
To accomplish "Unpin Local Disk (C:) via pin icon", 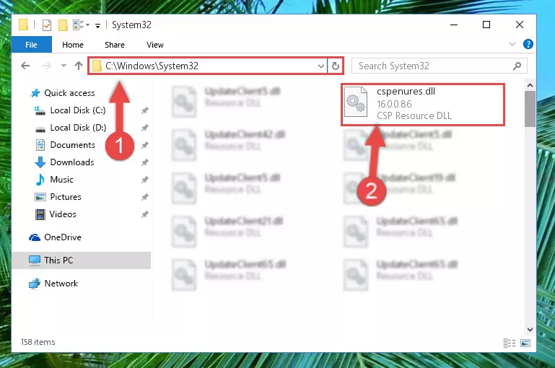I will (145, 110).
